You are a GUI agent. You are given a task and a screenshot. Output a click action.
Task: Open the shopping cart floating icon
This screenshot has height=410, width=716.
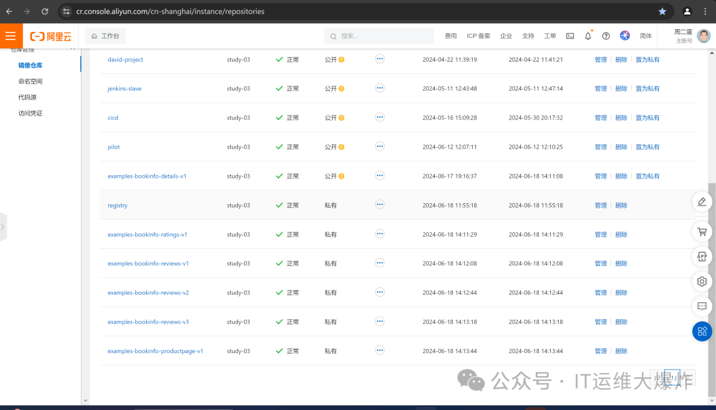(702, 232)
